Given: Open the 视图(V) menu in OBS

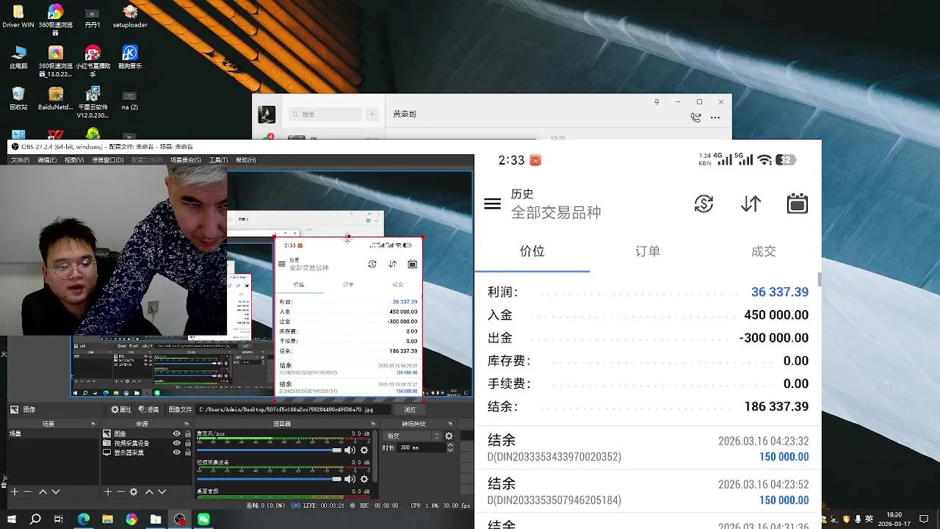Looking at the screenshot, I should tap(74, 160).
